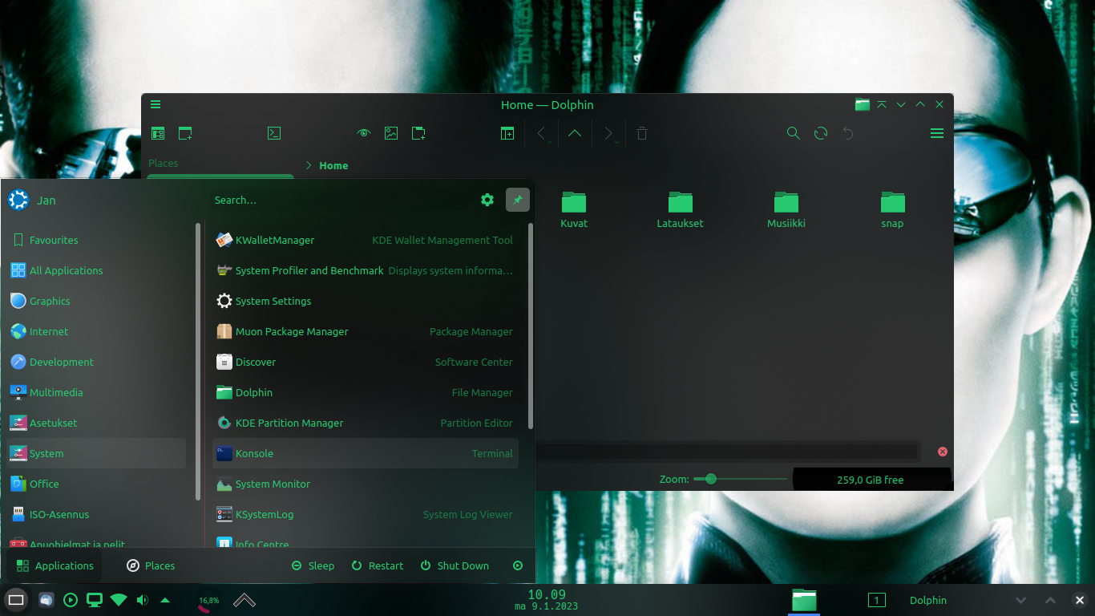Open a new tab in Dolphin toolbar
Screen dimensions: 1095x616
tap(185, 133)
